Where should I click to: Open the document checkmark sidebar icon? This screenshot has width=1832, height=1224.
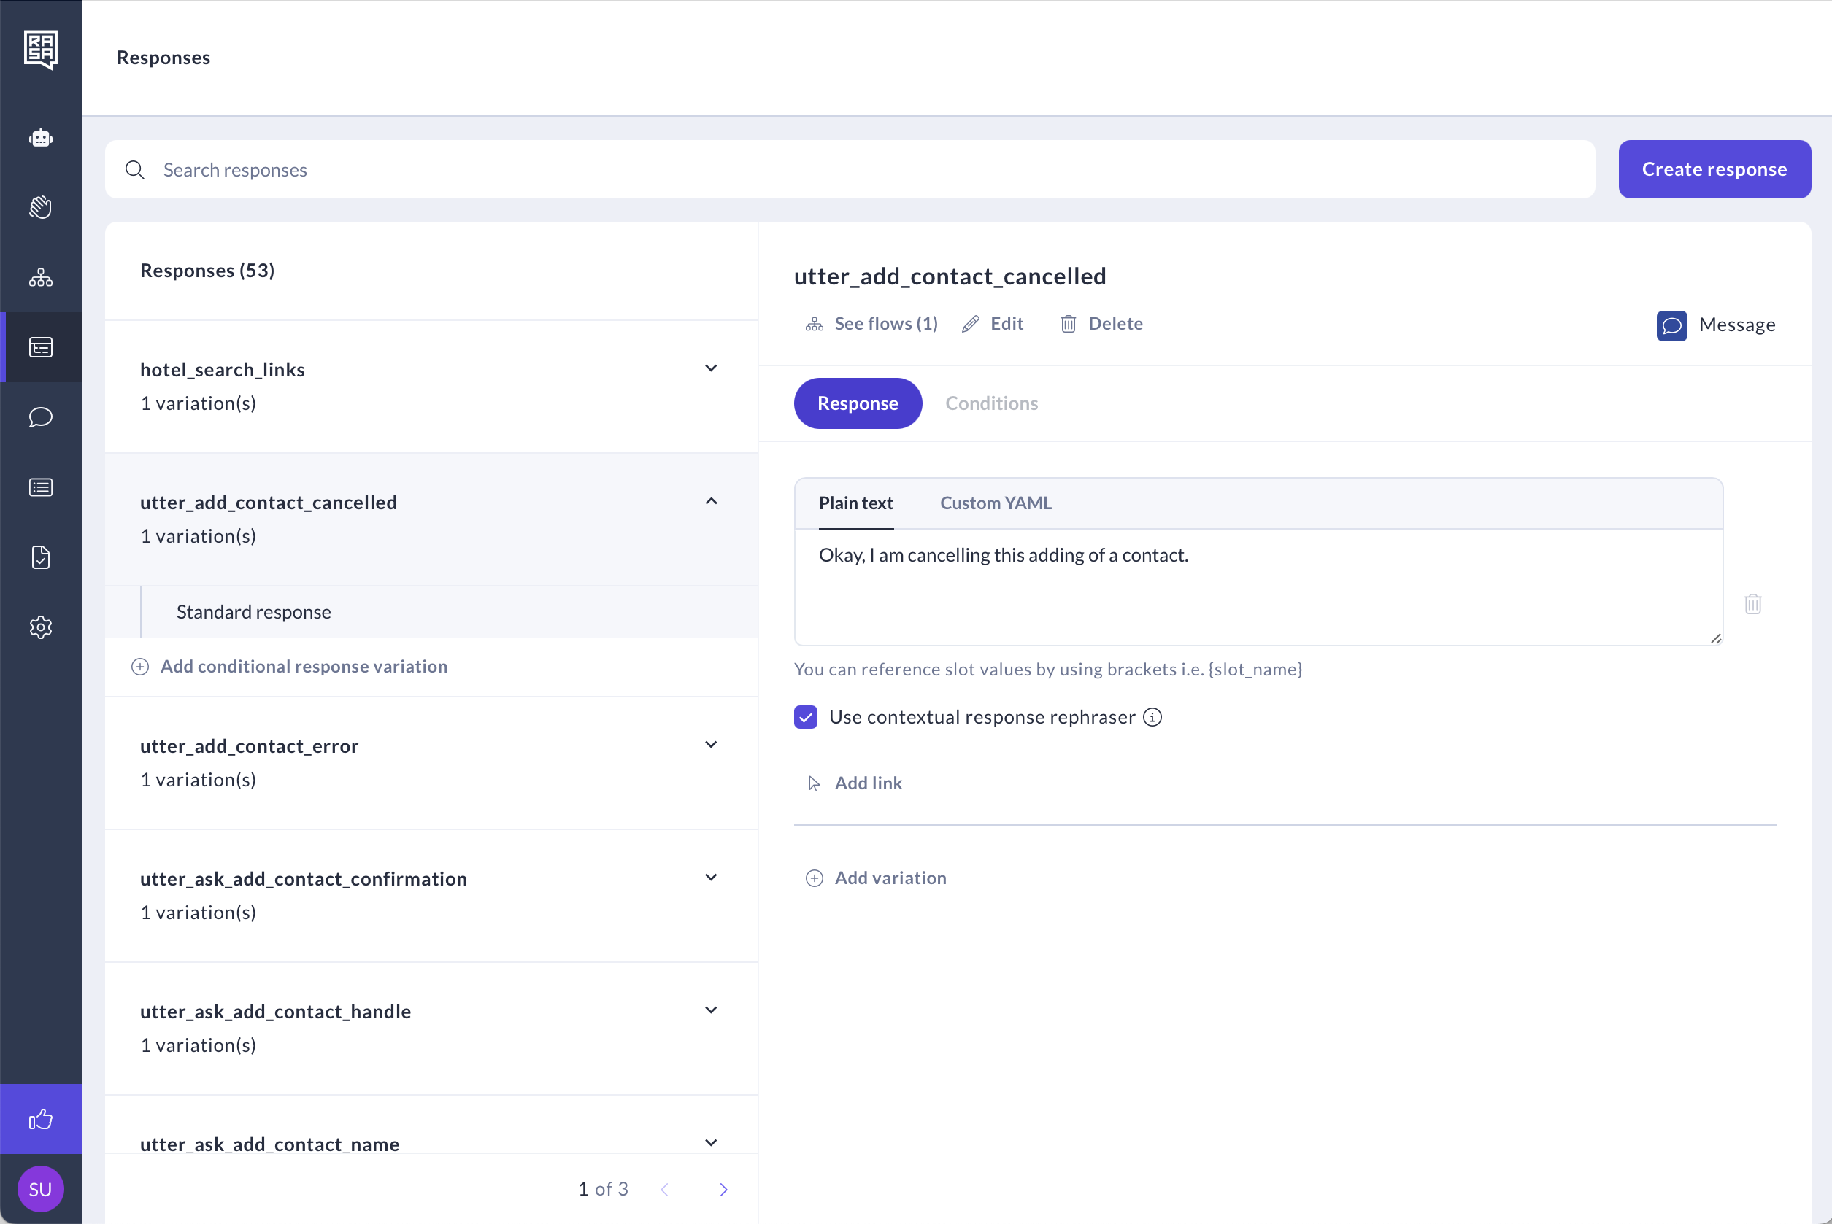pos(41,557)
